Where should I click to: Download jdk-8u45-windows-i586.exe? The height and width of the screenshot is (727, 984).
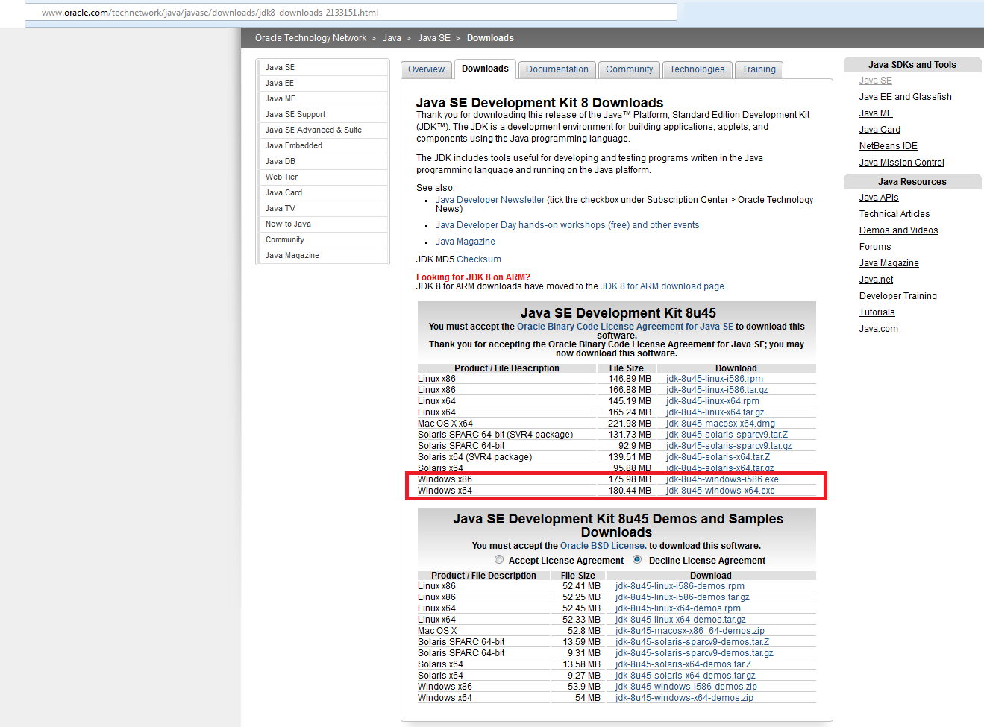pos(722,479)
